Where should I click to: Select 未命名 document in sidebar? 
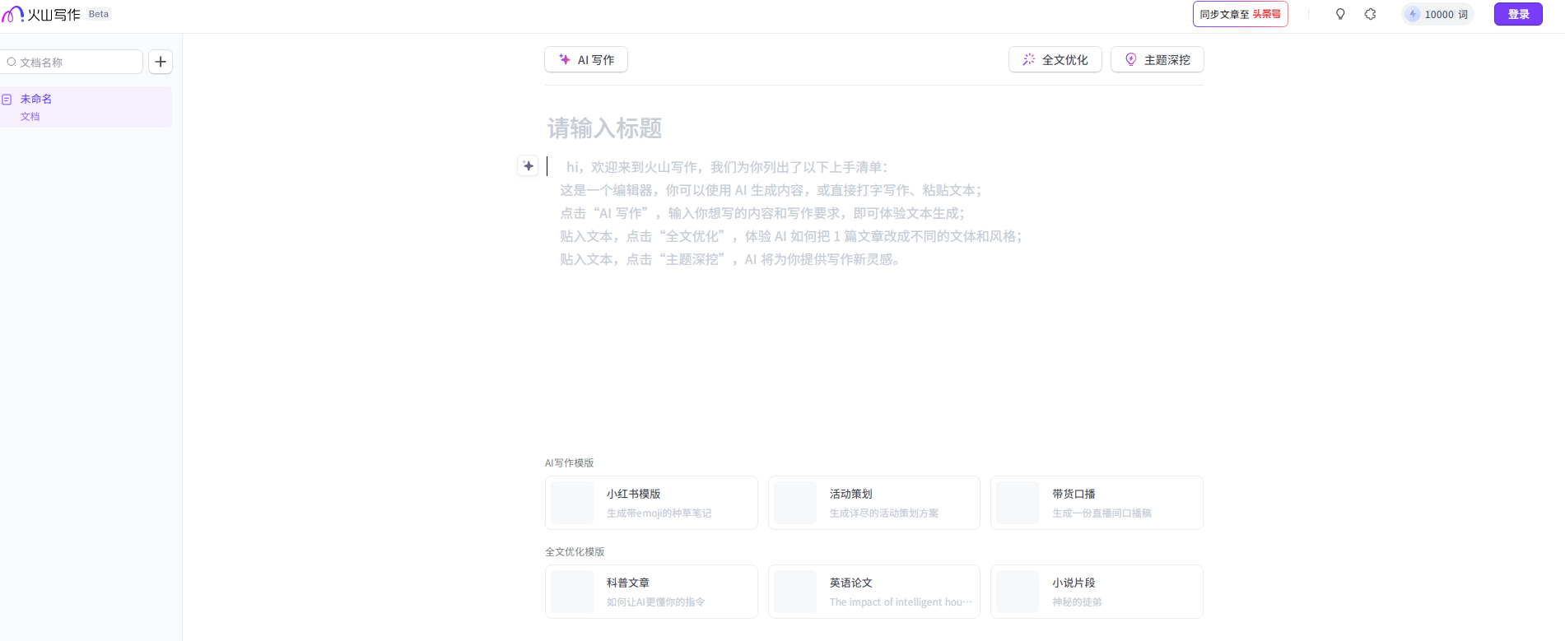click(x=86, y=107)
